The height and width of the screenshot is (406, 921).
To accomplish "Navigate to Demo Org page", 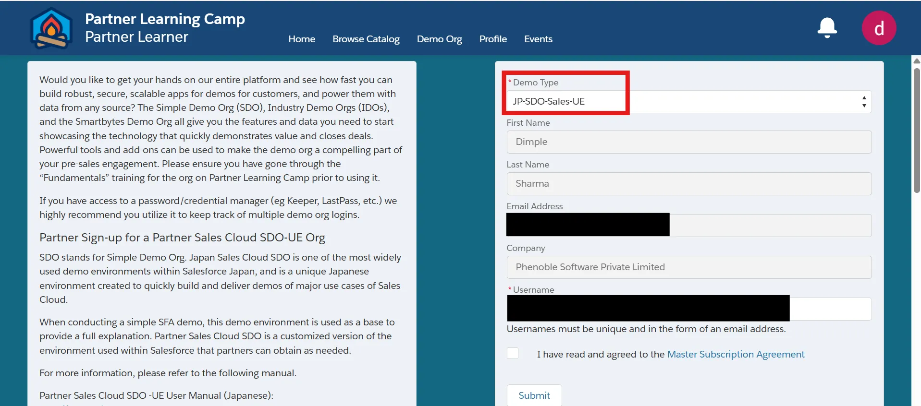I will (439, 39).
